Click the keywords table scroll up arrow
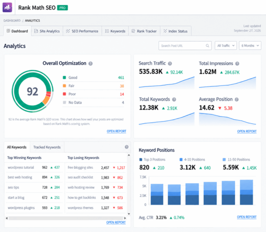Viewport: 266px width, 232px height. 129,155
